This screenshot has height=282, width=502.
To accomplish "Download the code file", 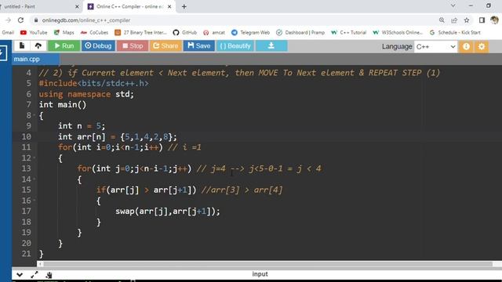I will coord(271,46).
